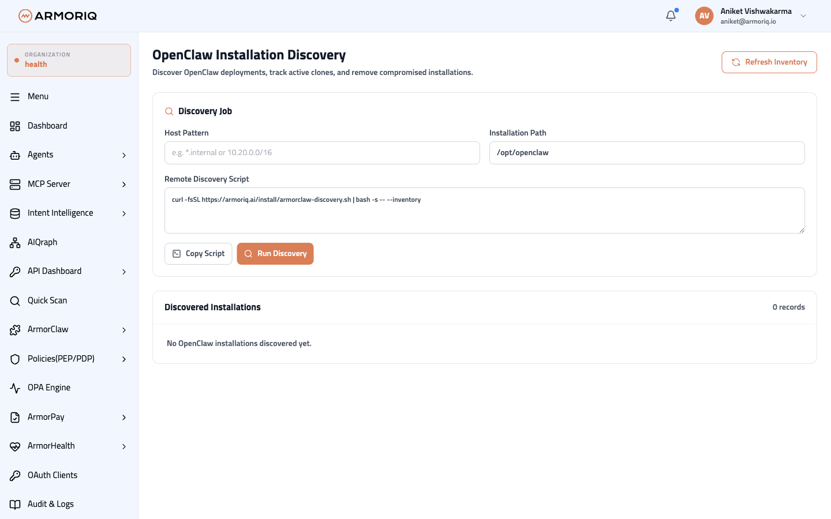Viewport: 831px width, 519px height.
Task: Click the AV user avatar
Action: pyautogui.click(x=704, y=16)
